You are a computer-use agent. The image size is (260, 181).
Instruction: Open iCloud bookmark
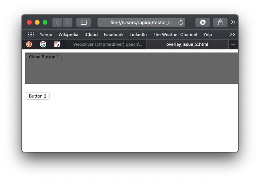pos(91,34)
